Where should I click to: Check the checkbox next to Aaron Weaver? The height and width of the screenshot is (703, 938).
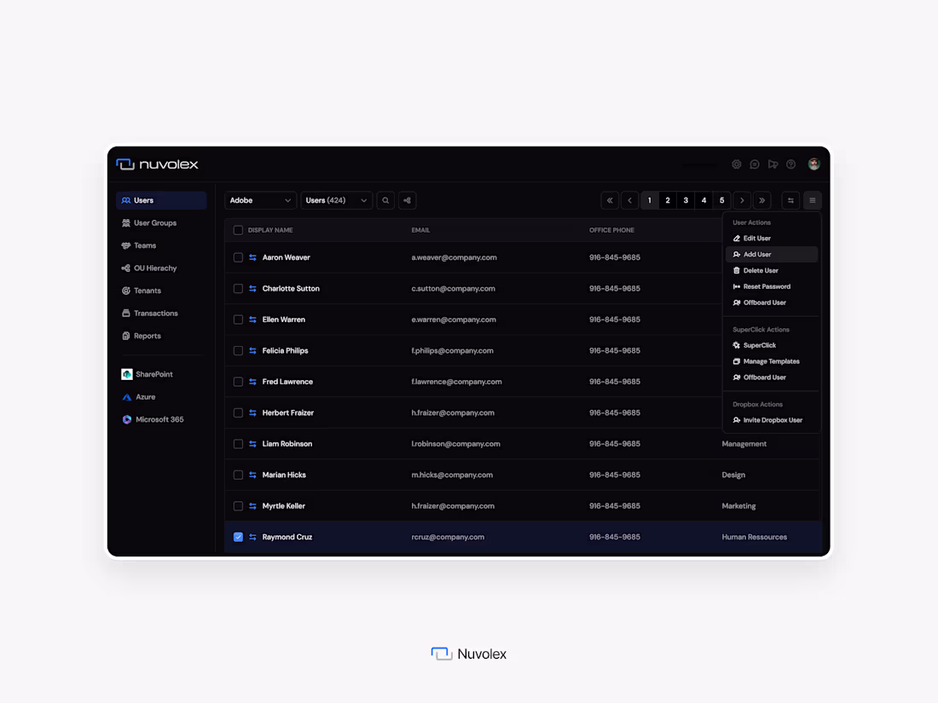point(238,256)
